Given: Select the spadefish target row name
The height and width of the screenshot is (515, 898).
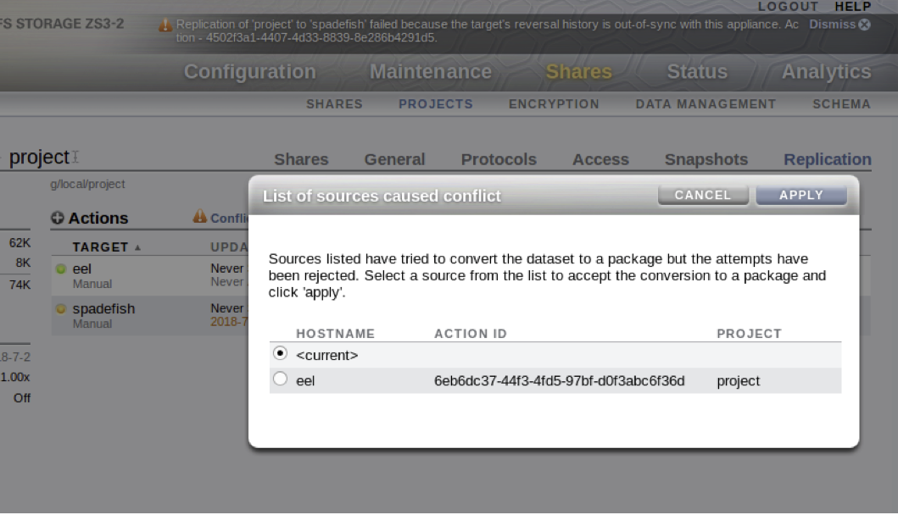Looking at the screenshot, I should 103,309.
